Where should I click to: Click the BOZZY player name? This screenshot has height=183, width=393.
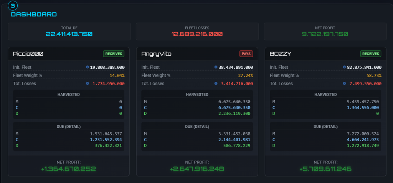click(x=281, y=54)
